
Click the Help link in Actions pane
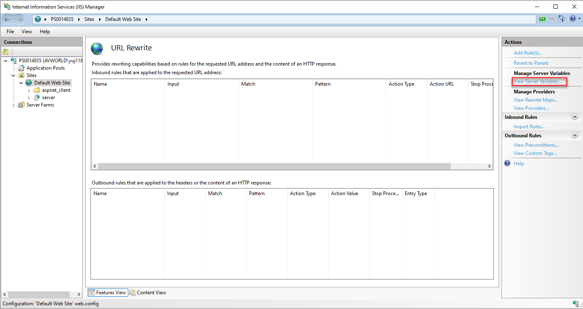[519, 164]
